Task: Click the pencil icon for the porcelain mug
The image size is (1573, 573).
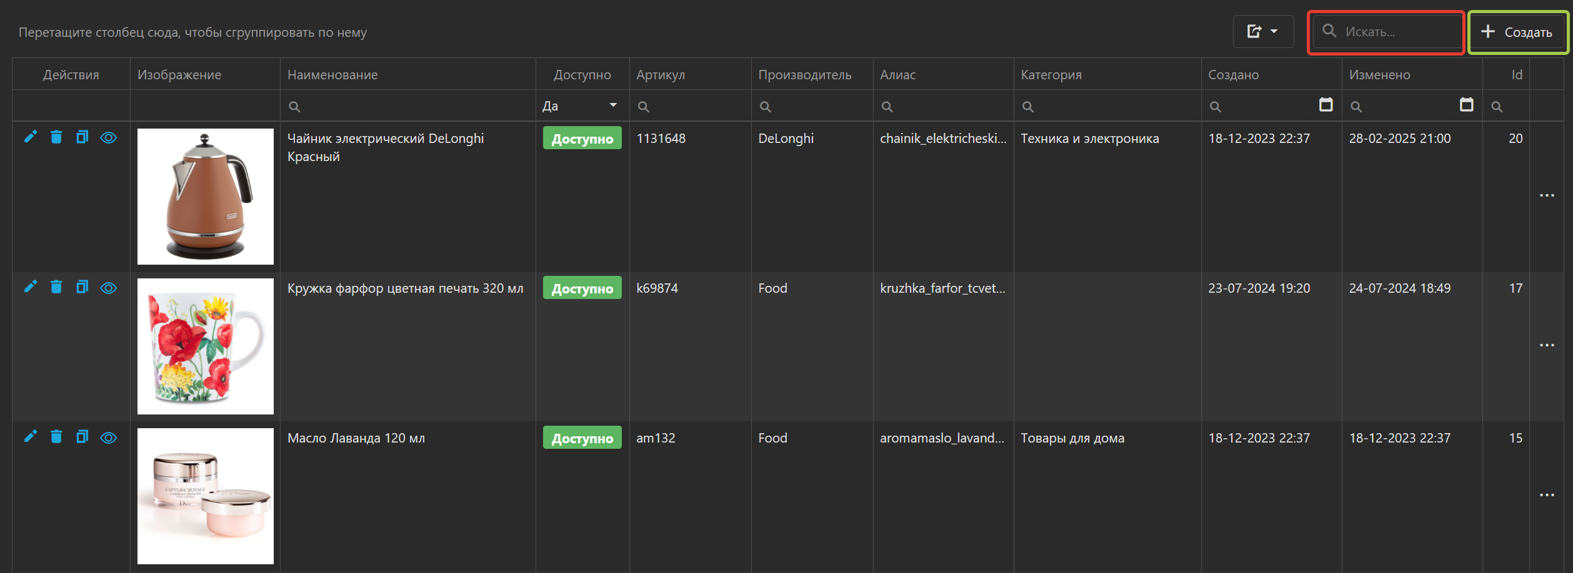Action: pos(30,286)
